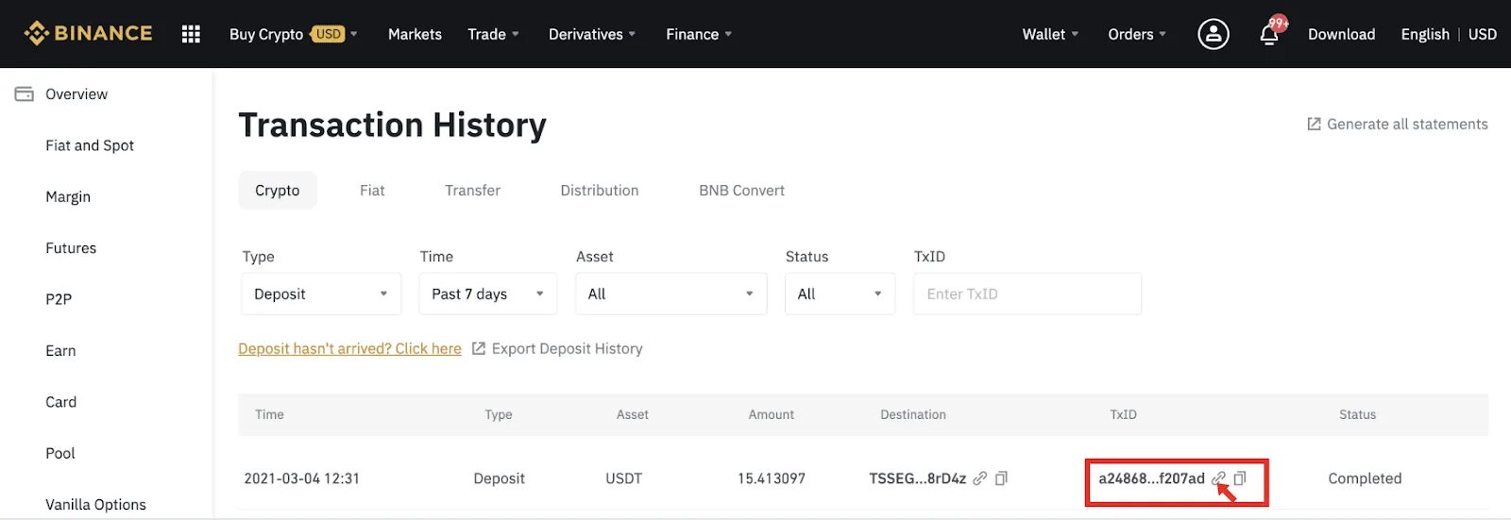The image size is (1511, 520).
Task: Open the Time dropdown Past 7 days
Action: [x=487, y=294]
